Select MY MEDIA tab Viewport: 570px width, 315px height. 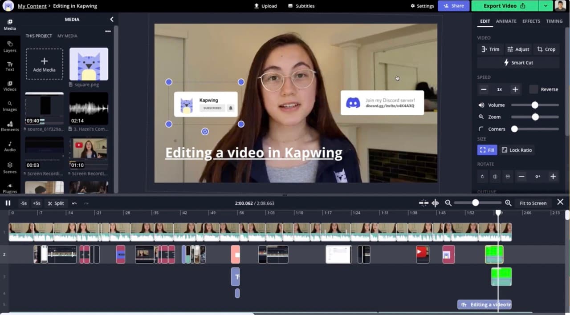coord(67,36)
